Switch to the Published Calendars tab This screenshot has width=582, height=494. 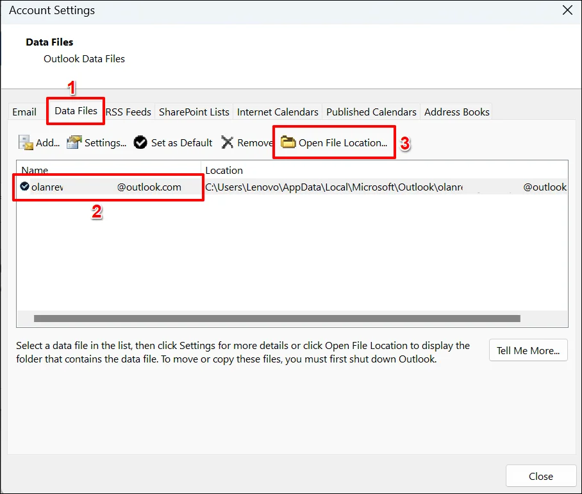371,112
